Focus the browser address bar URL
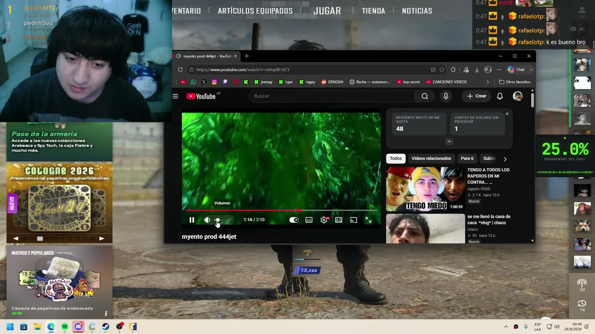This screenshot has height=334, width=595. [x=307, y=70]
